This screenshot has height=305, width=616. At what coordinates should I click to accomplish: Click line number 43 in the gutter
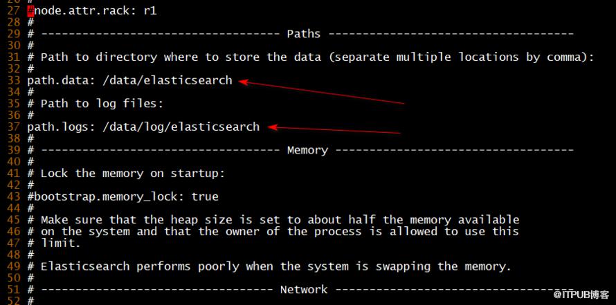coord(14,196)
